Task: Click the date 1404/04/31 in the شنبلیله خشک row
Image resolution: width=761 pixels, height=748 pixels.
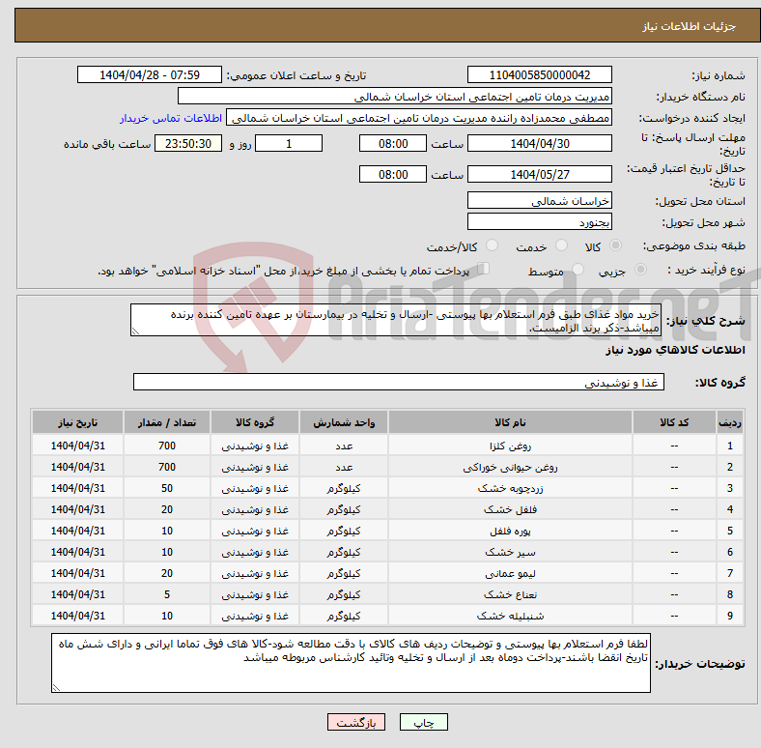Action: click(x=77, y=616)
